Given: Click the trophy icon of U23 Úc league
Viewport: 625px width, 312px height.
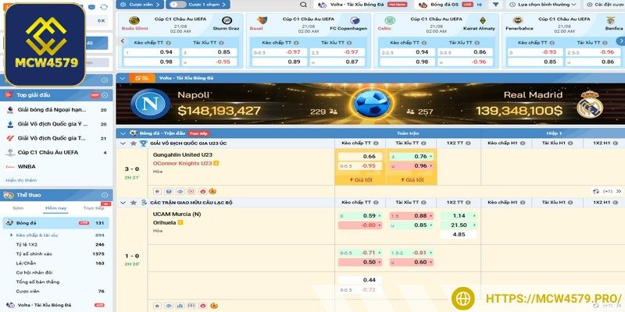Looking at the screenshot, I should [x=144, y=144].
